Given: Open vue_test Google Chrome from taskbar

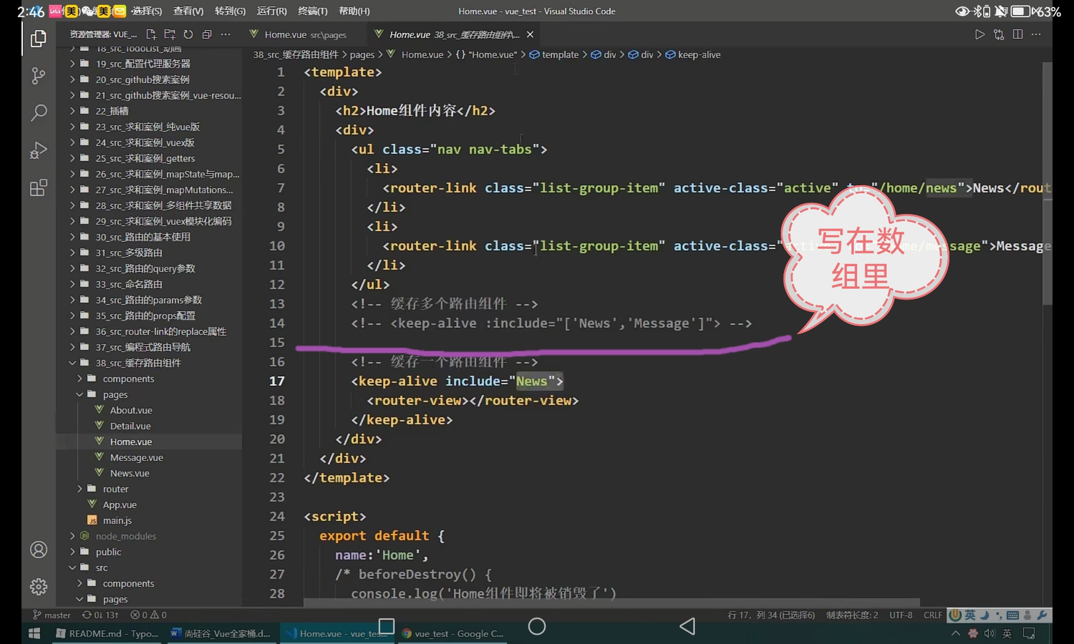Looking at the screenshot, I should [453, 634].
